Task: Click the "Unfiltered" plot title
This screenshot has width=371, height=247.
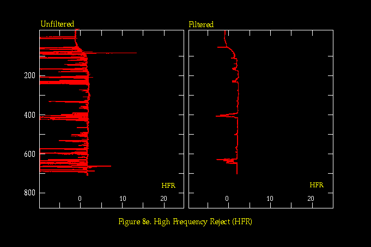Action: [58, 24]
